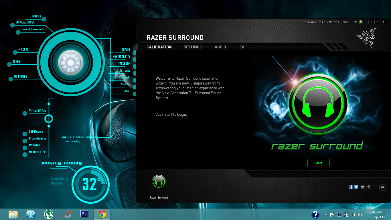Open the Facebook share icon
Viewport: 391px width, 220px height.
(351, 187)
